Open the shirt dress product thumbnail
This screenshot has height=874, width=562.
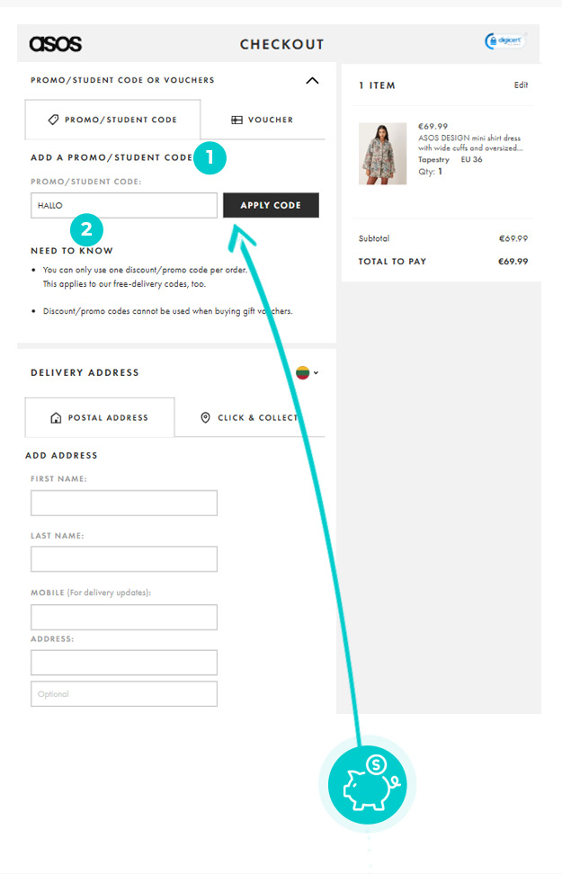(x=382, y=154)
